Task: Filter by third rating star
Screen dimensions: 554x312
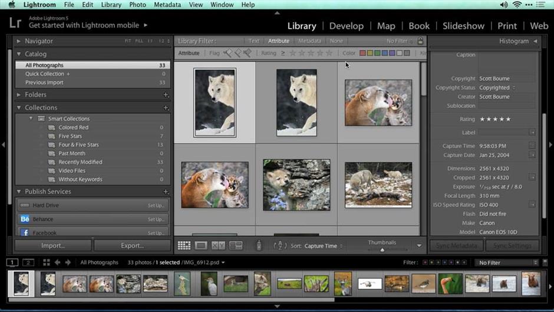Action: point(311,53)
